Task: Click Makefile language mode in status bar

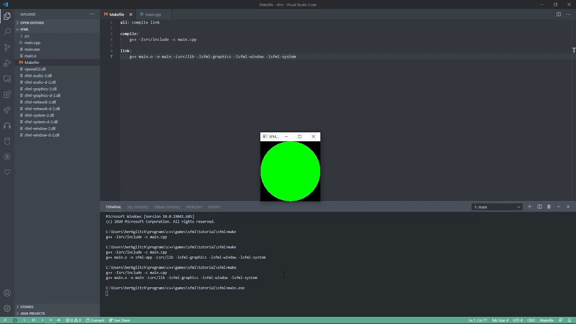Action: (x=547, y=320)
